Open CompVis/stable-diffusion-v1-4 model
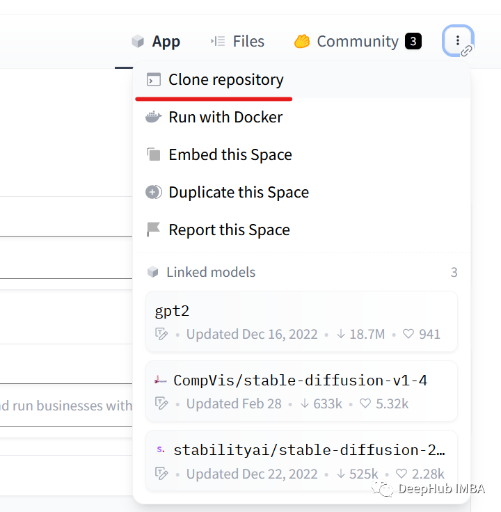 click(x=301, y=391)
